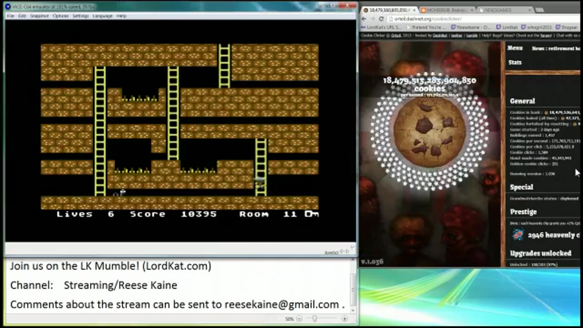583x328 pixels.
Task: Click the reesekaine@gmail.com email text
Action: click(x=282, y=304)
